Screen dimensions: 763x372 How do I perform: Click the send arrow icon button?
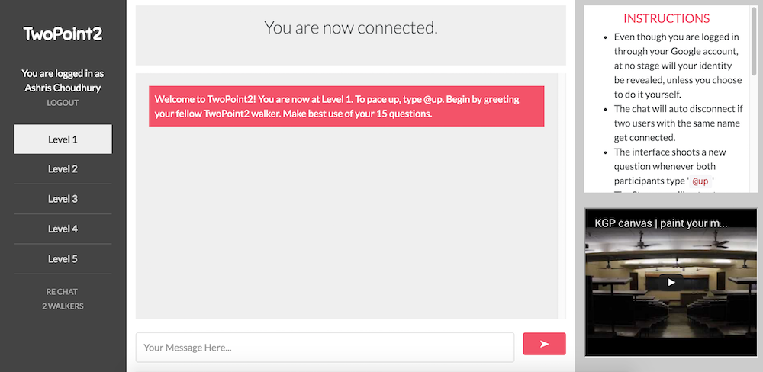[544, 344]
